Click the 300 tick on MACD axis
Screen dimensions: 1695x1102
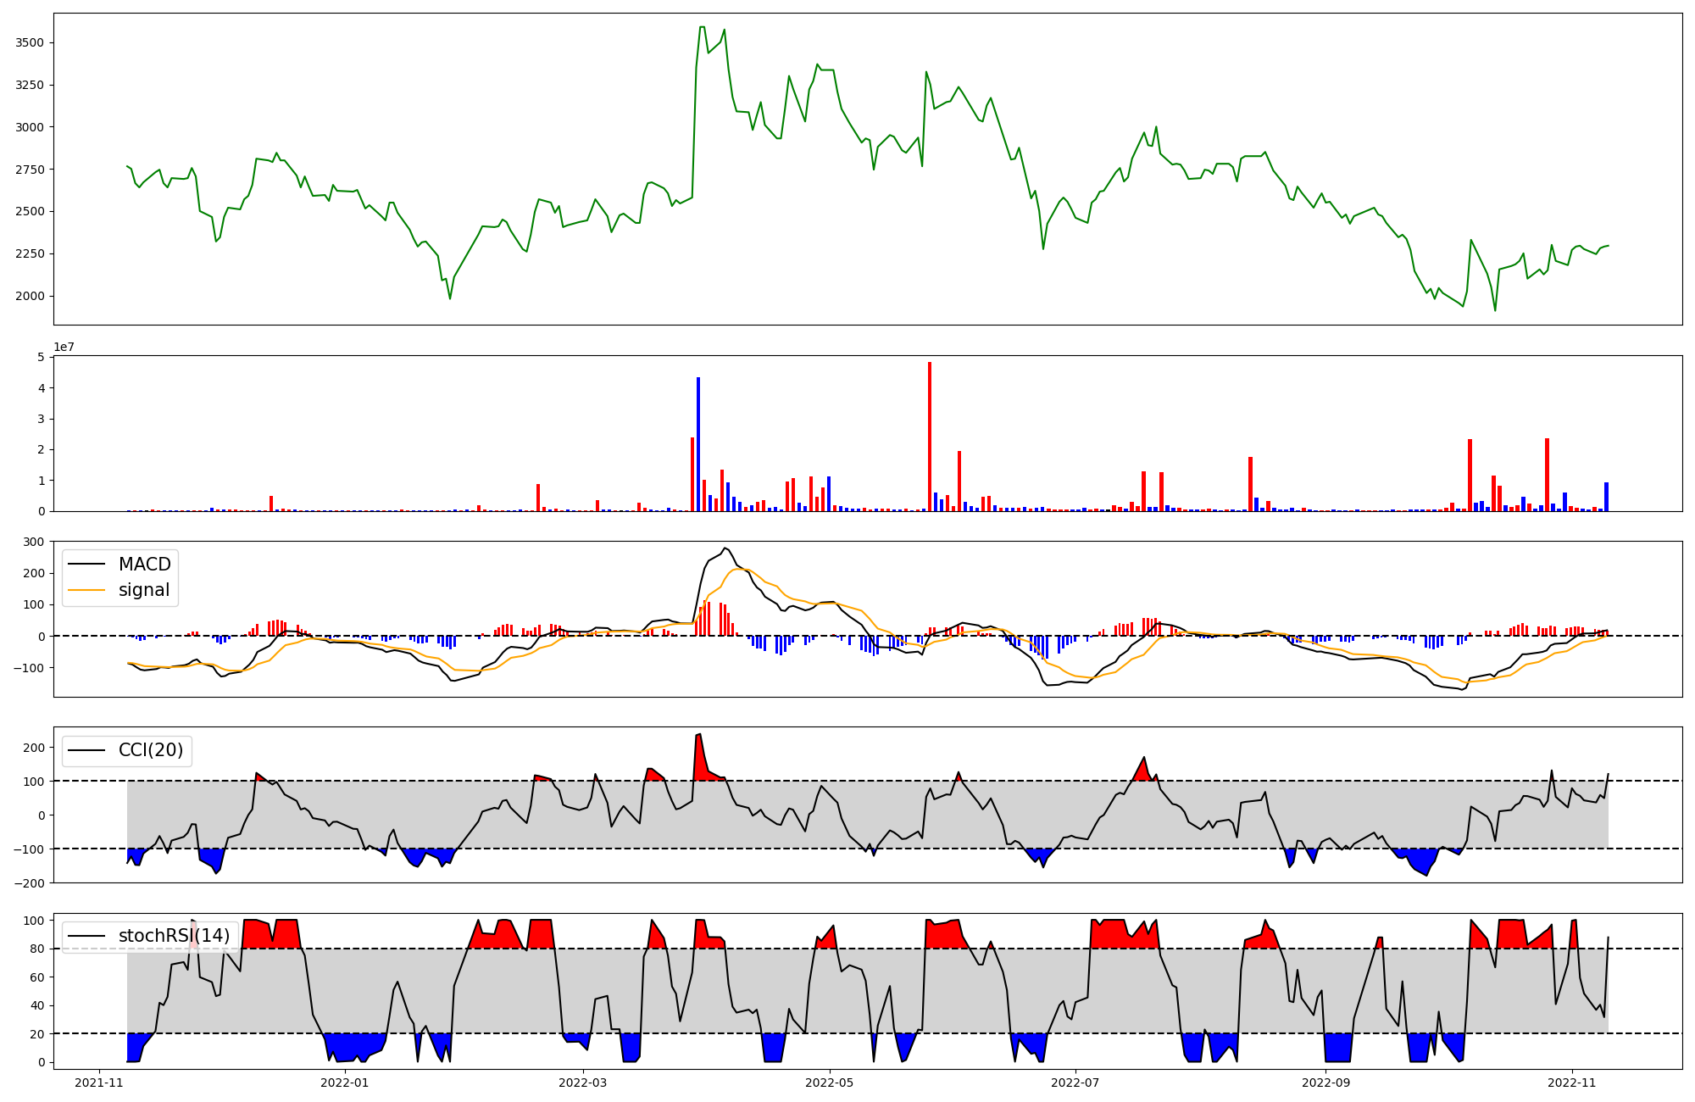(x=35, y=542)
